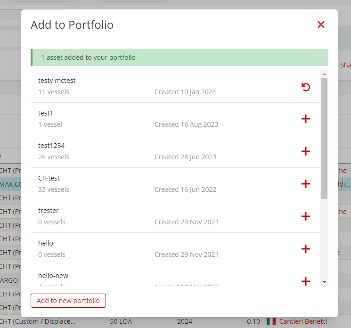The height and width of the screenshot is (328, 351).
Task: Select the test1 portfolio name
Action: (46, 113)
